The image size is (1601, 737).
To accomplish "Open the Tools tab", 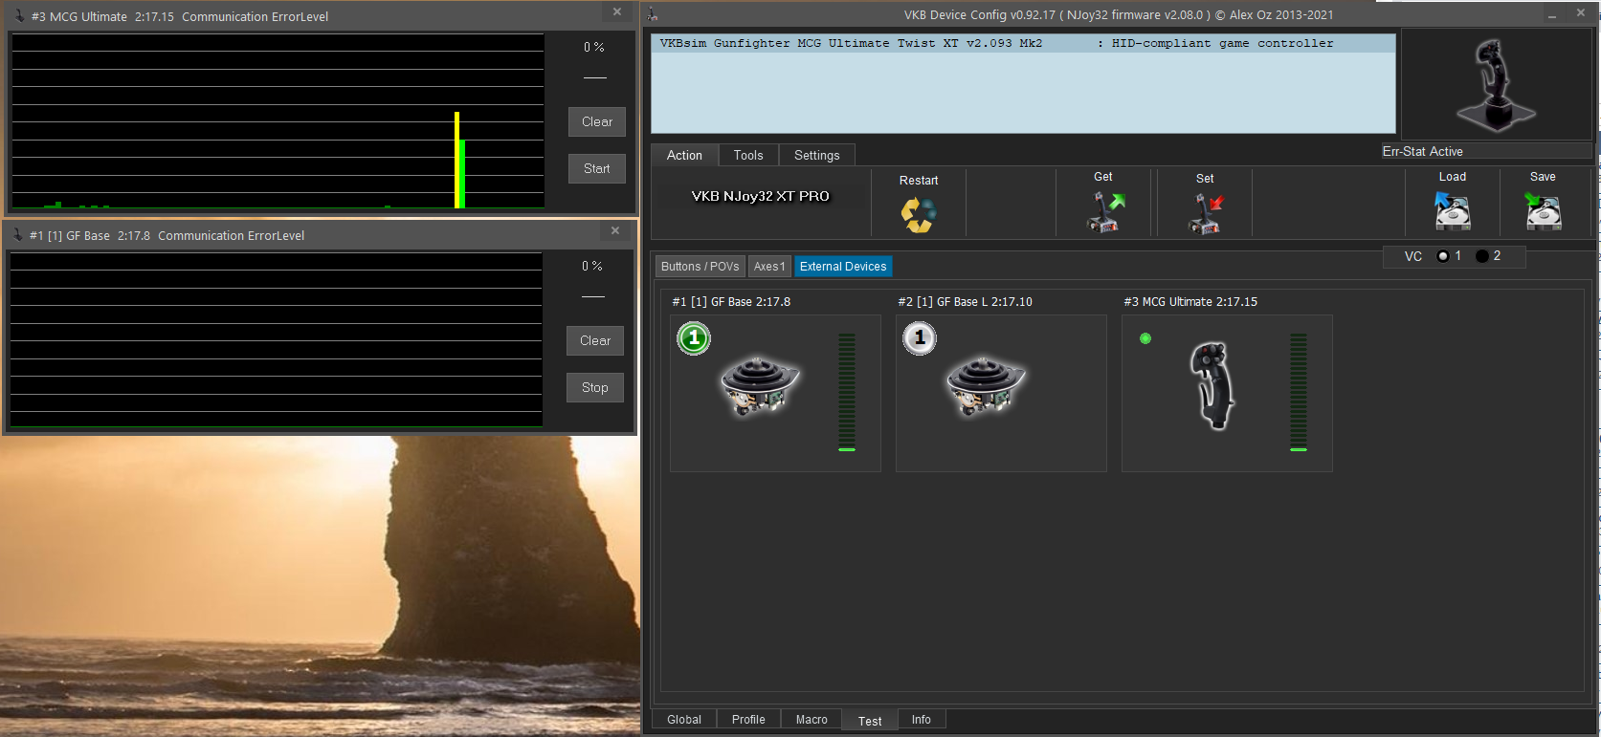I will [x=748, y=155].
